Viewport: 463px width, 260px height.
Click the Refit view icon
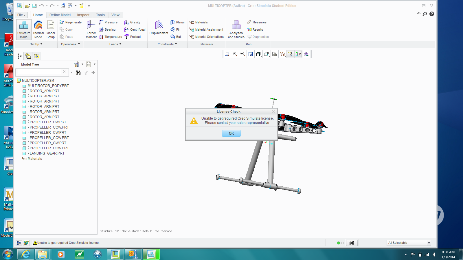pyautogui.click(x=227, y=54)
